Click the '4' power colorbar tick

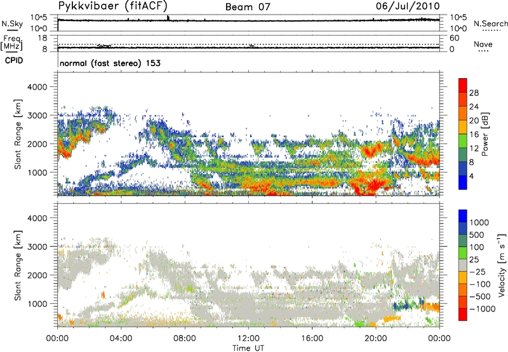471,176
